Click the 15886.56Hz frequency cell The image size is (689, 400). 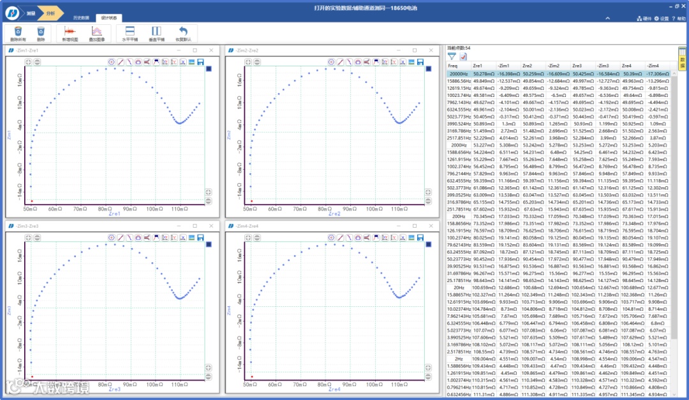(459, 81)
